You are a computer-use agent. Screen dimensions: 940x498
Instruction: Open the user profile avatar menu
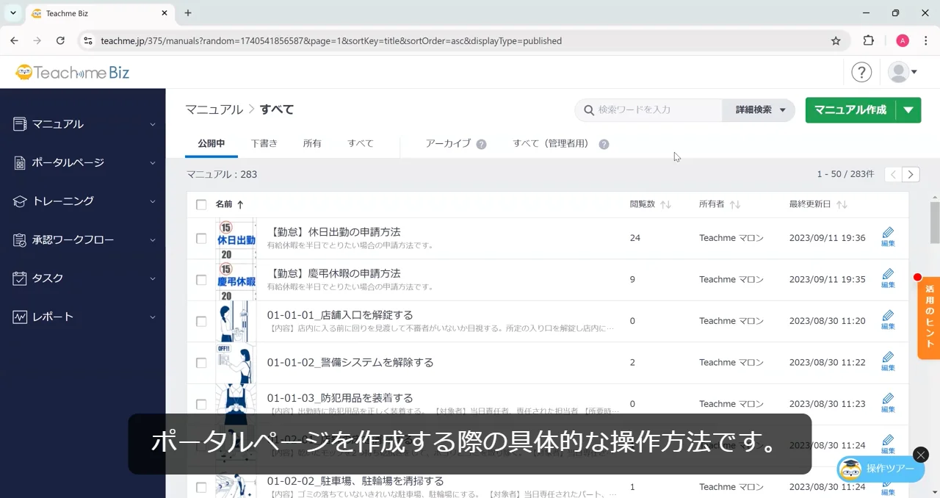point(903,72)
